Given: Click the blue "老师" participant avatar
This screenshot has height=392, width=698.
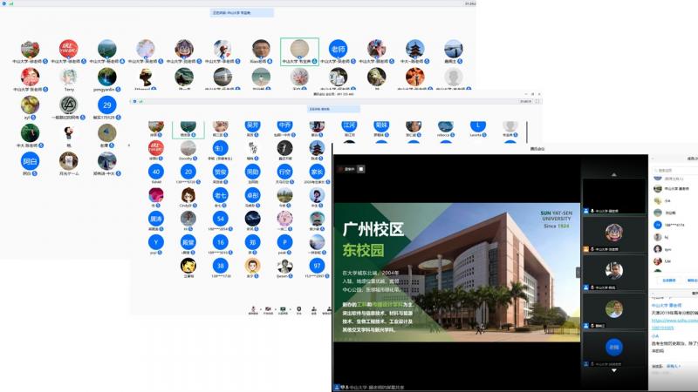Looking at the screenshot, I should click(x=338, y=49).
